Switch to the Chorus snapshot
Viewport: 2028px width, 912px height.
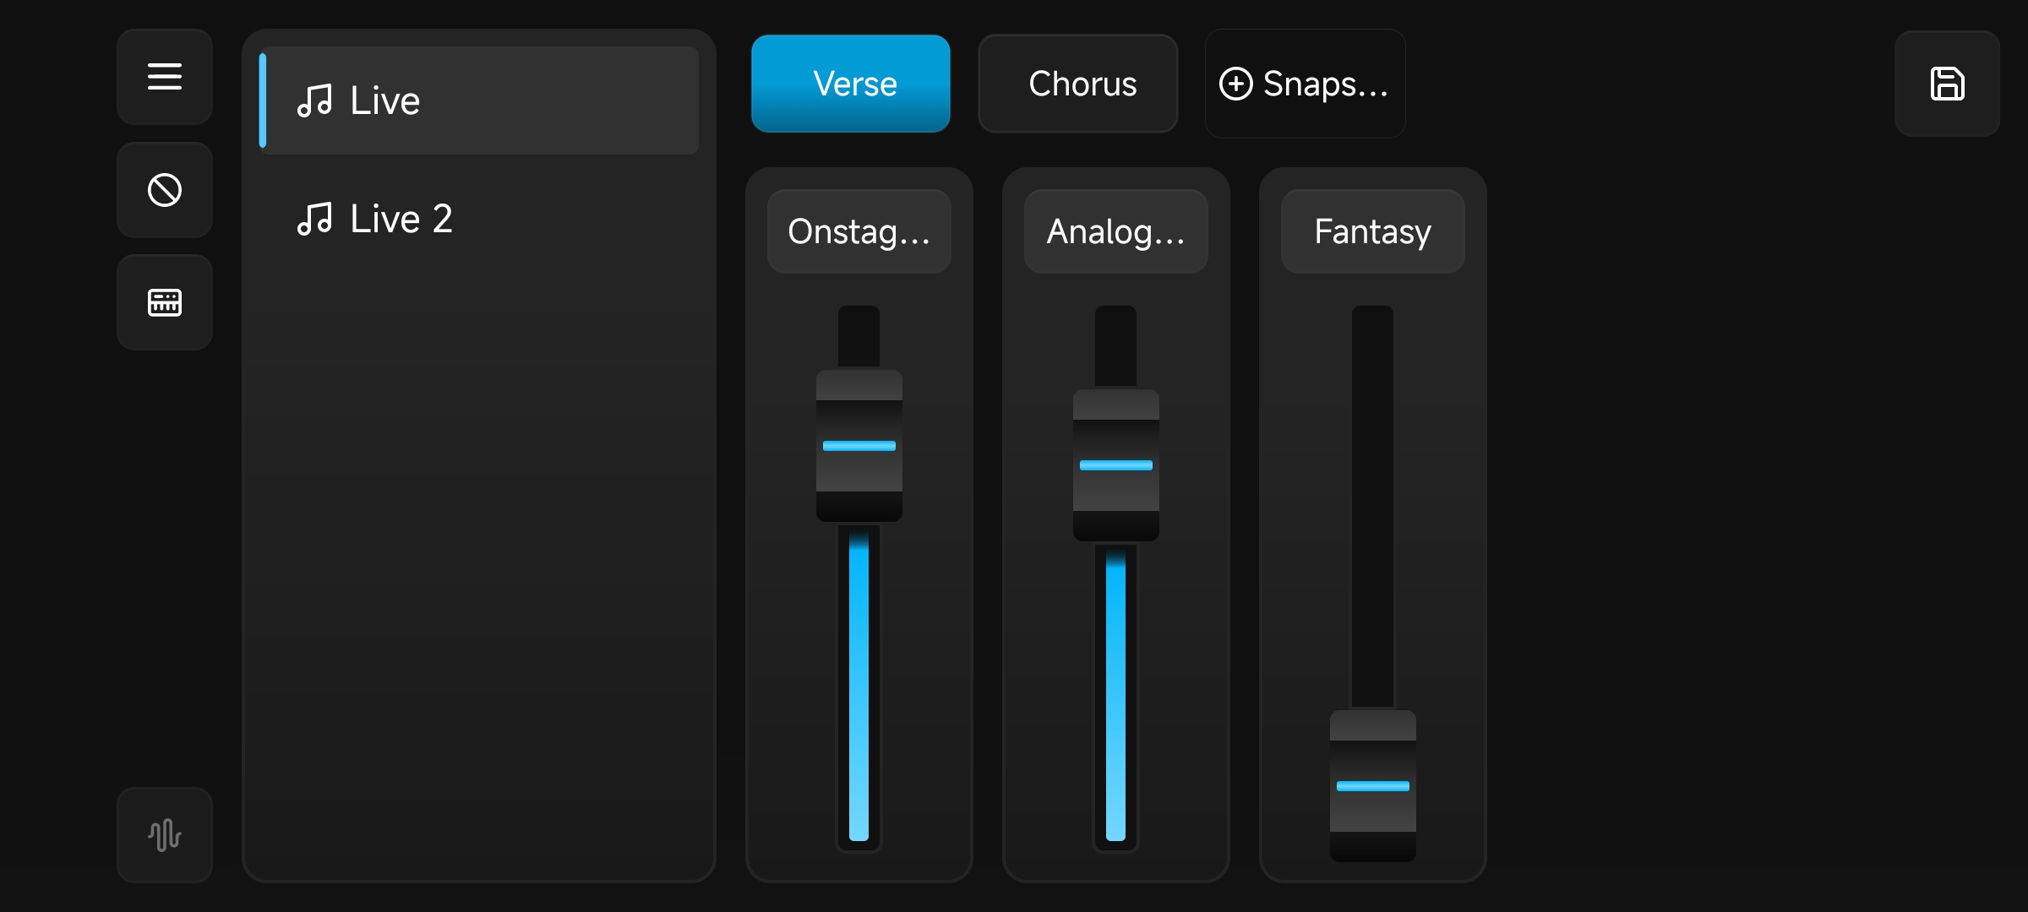click(1078, 84)
